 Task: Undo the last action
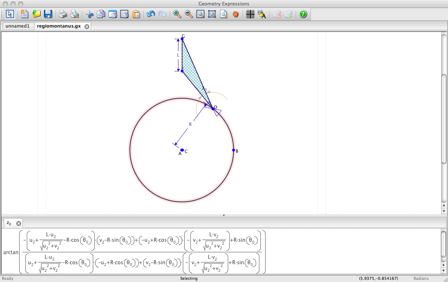pyautogui.click(x=151, y=14)
